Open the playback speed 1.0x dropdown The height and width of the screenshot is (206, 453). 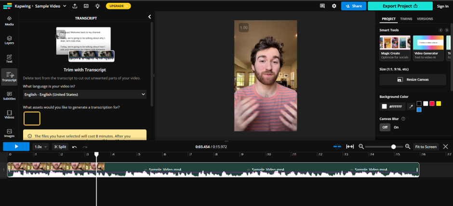tap(40, 147)
